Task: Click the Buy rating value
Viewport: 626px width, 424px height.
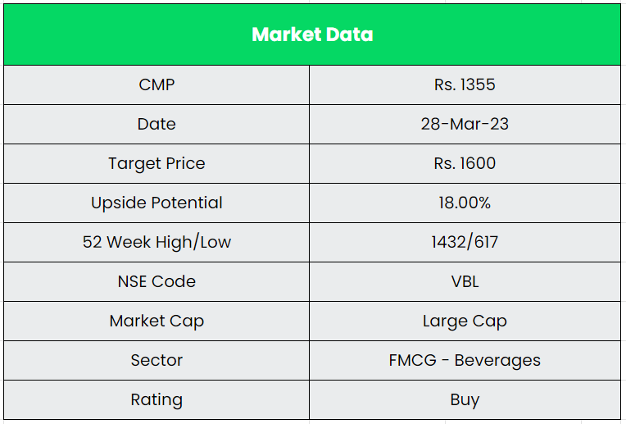Action: pyautogui.click(x=465, y=399)
